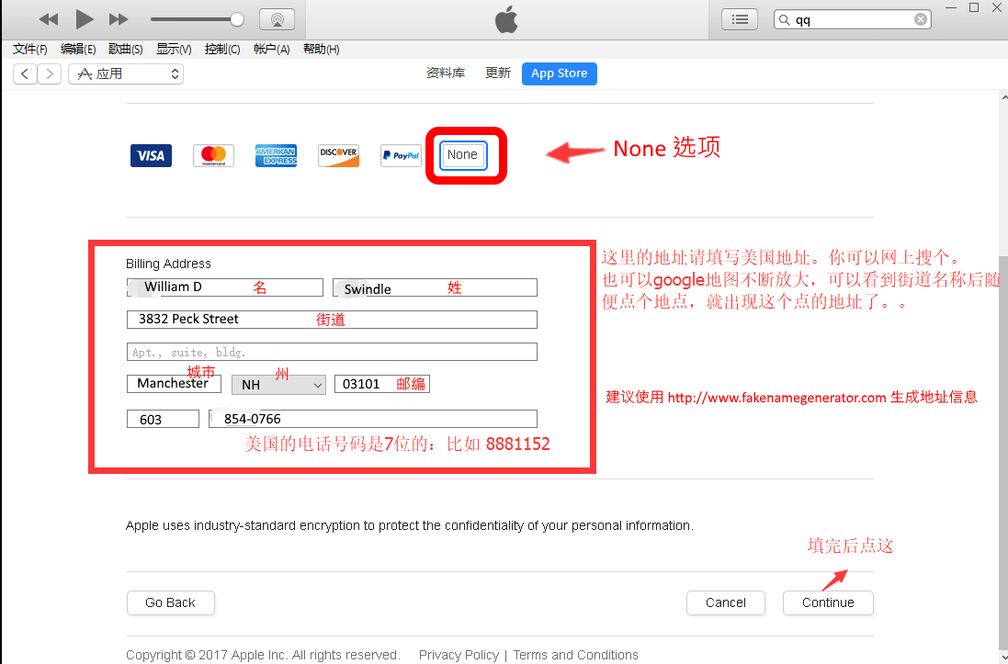Image resolution: width=1008 pixels, height=664 pixels.
Task: Click the rewind previous track button
Action: tap(48, 19)
